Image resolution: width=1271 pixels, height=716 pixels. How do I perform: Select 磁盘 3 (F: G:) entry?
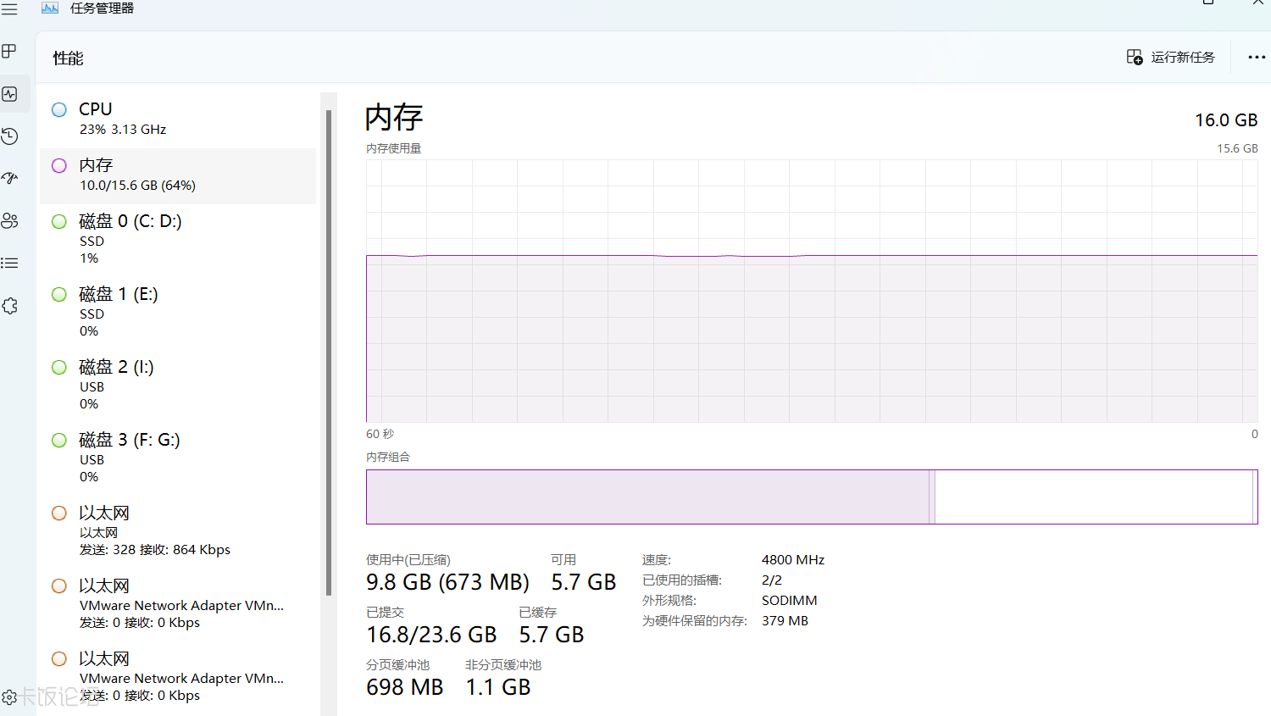pyautogui.click(x=178, y=458)
